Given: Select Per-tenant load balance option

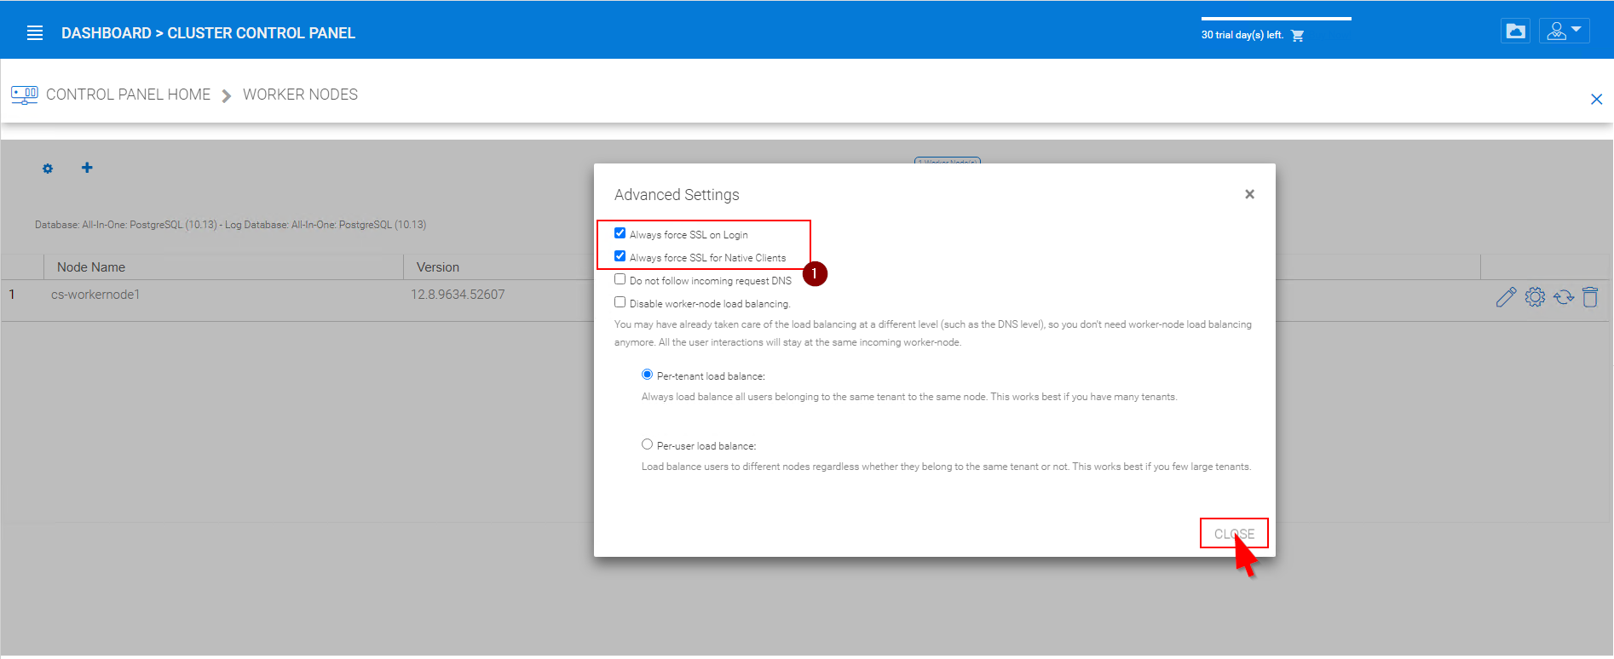Looking at the screenshot, I should pos(648,375).
